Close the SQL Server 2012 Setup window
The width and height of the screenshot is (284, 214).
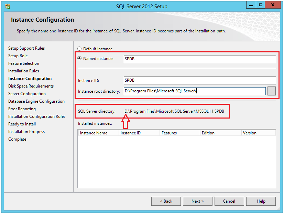click(x=273, y=5)
